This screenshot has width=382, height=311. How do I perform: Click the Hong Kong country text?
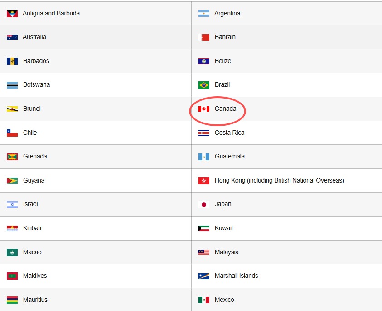click(x=279, y=180)
